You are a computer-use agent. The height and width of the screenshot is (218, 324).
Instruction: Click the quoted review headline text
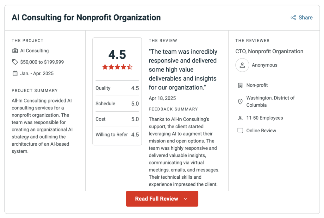[183, 69]
